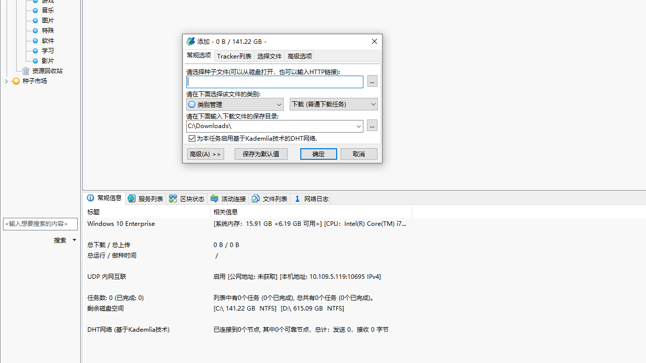Screen dimensions: 646x363
Task: Click the 保存为默认值 save-as-default button
Action: pyautogui.click(x=261, y=154)
